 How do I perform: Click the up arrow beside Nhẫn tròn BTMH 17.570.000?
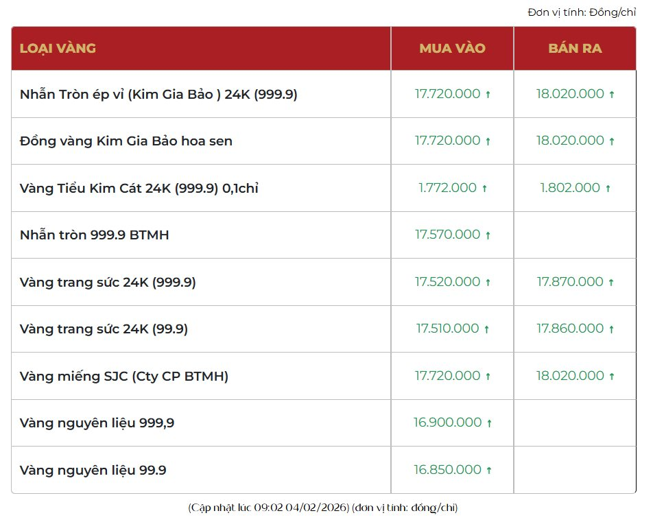pyautogui.click(x=488, y=236)
